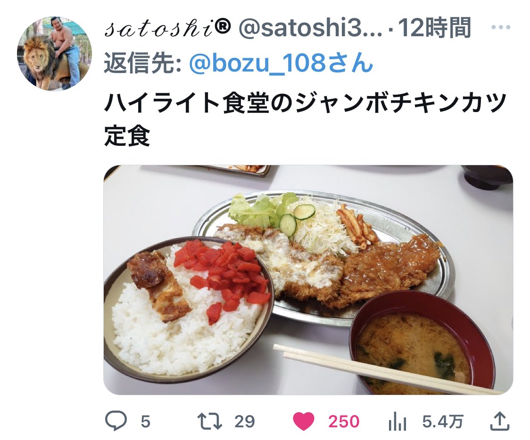Open satoshi's lion profile avatar
This screenshot has height=440, width=530.
click(x=54, y=53)
